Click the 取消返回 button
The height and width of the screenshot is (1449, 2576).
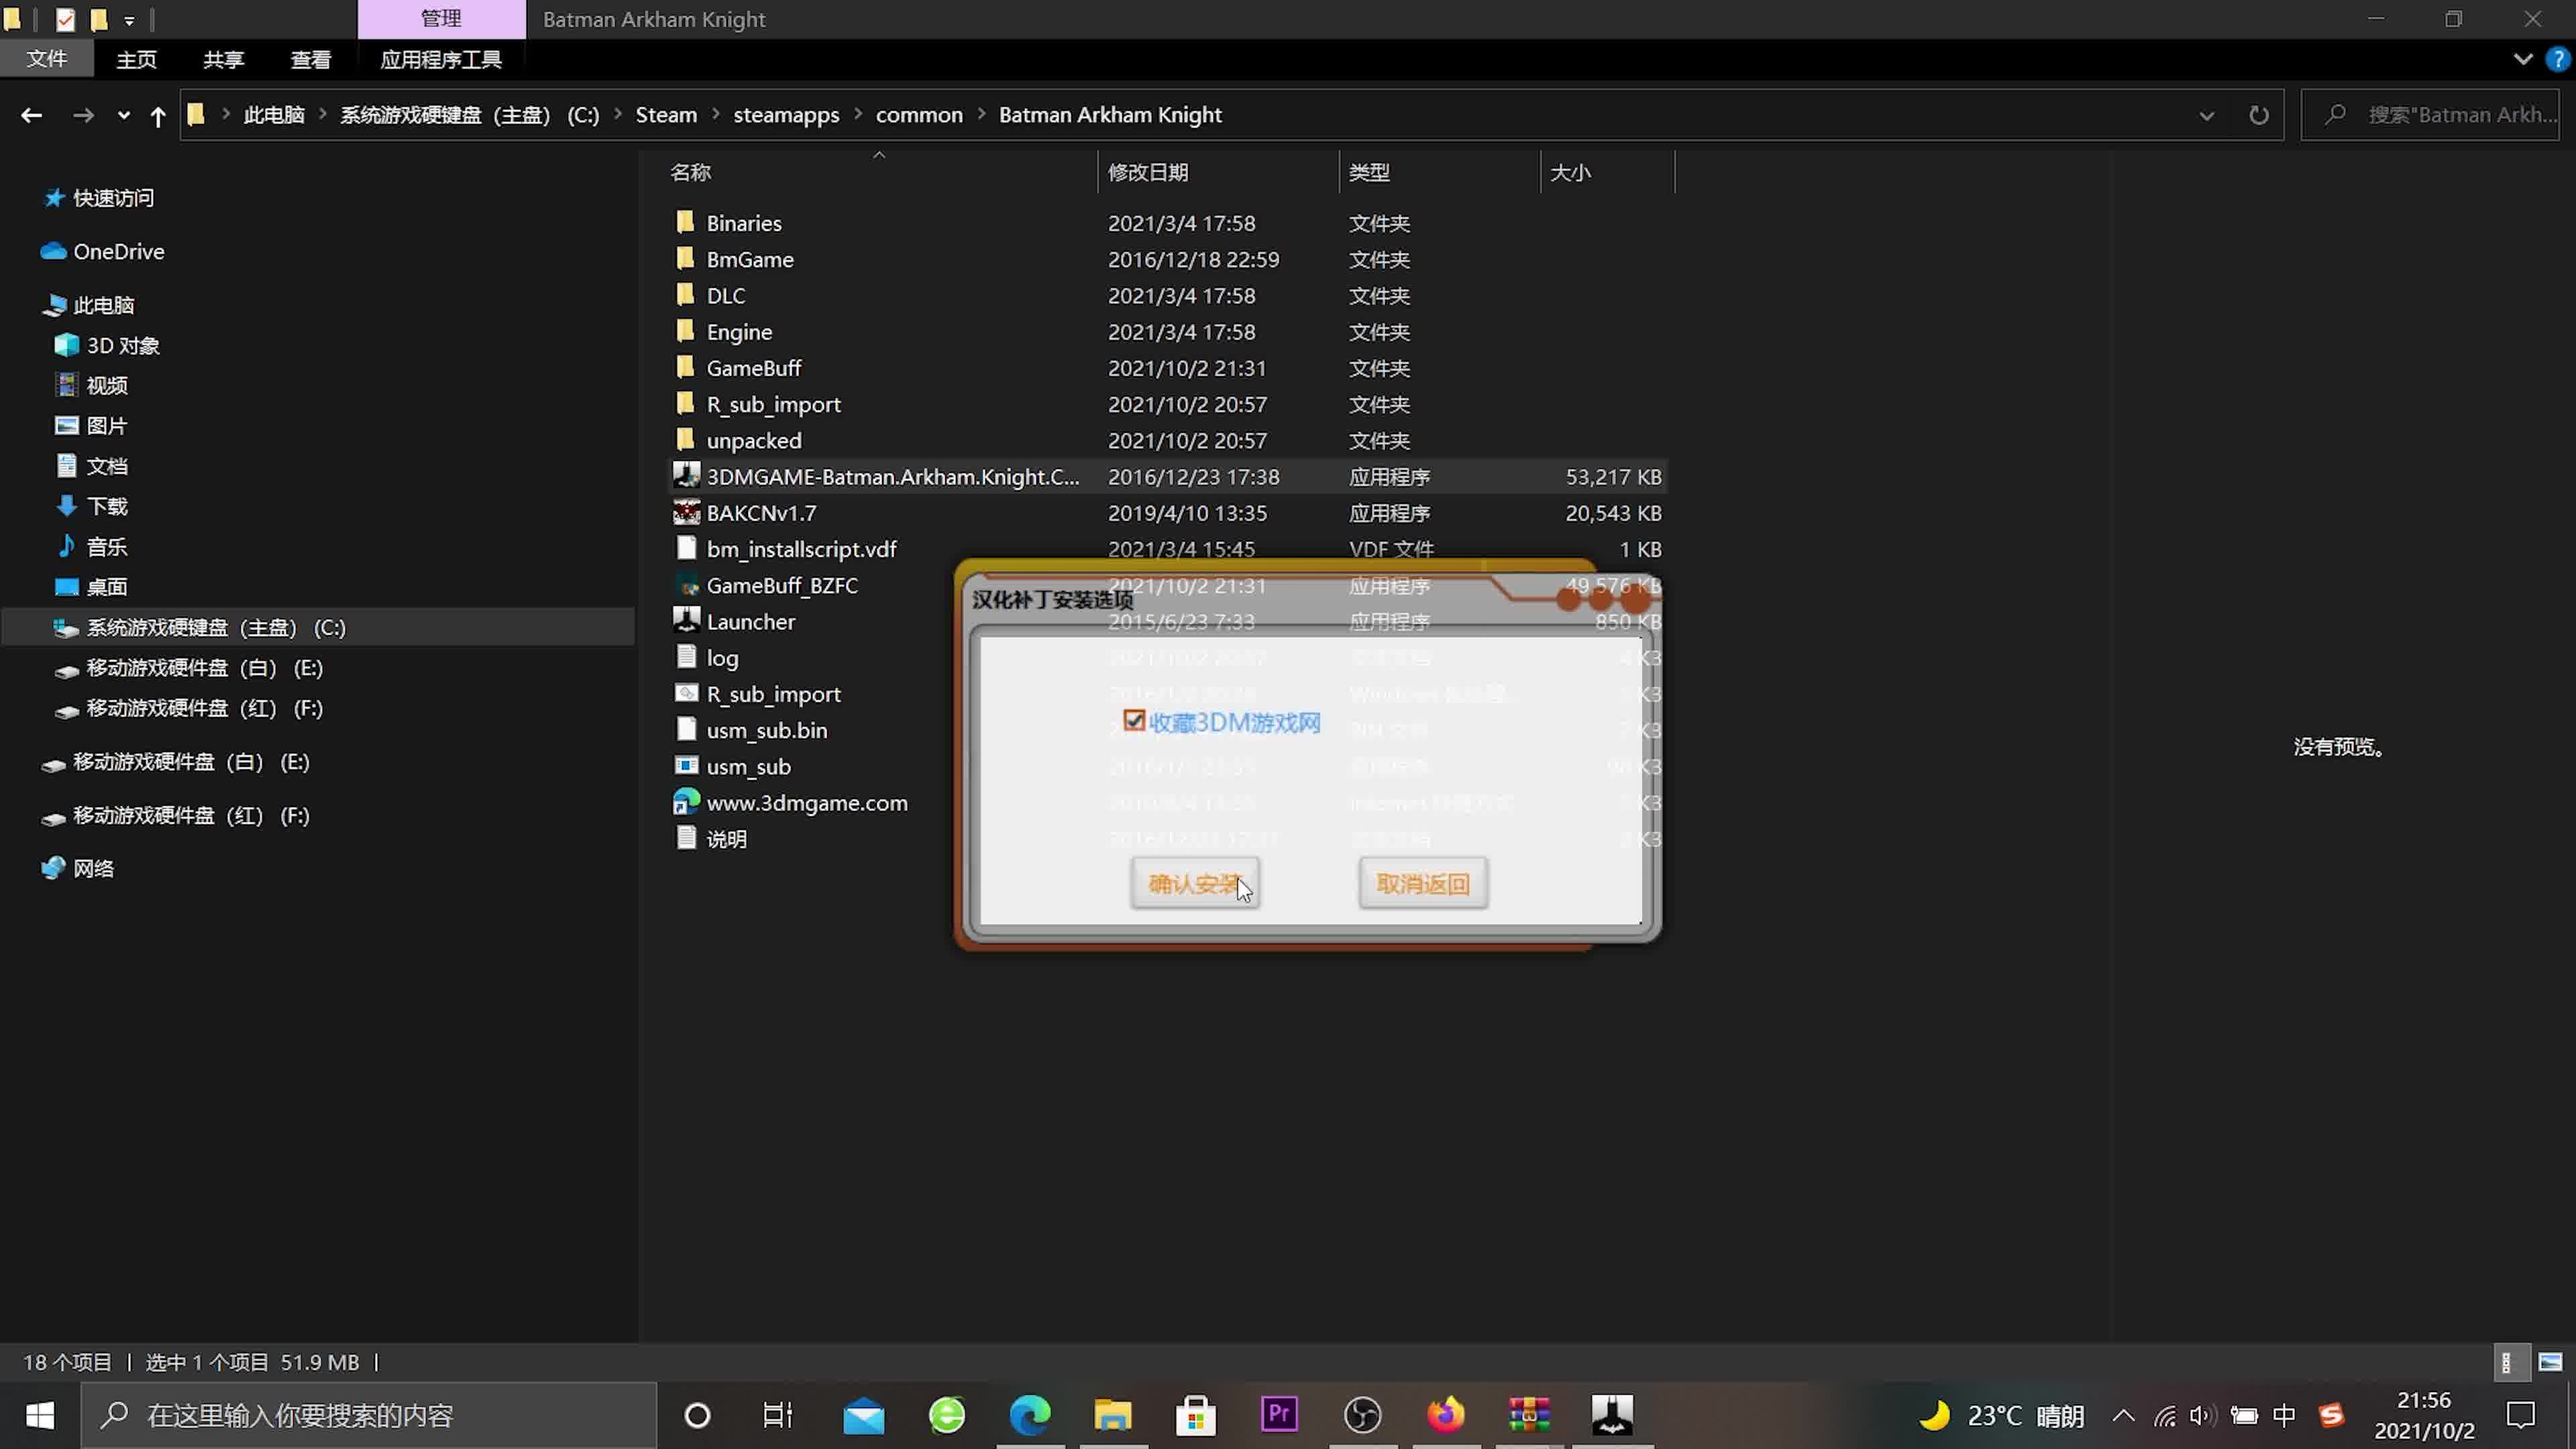tap(1422, 883)
